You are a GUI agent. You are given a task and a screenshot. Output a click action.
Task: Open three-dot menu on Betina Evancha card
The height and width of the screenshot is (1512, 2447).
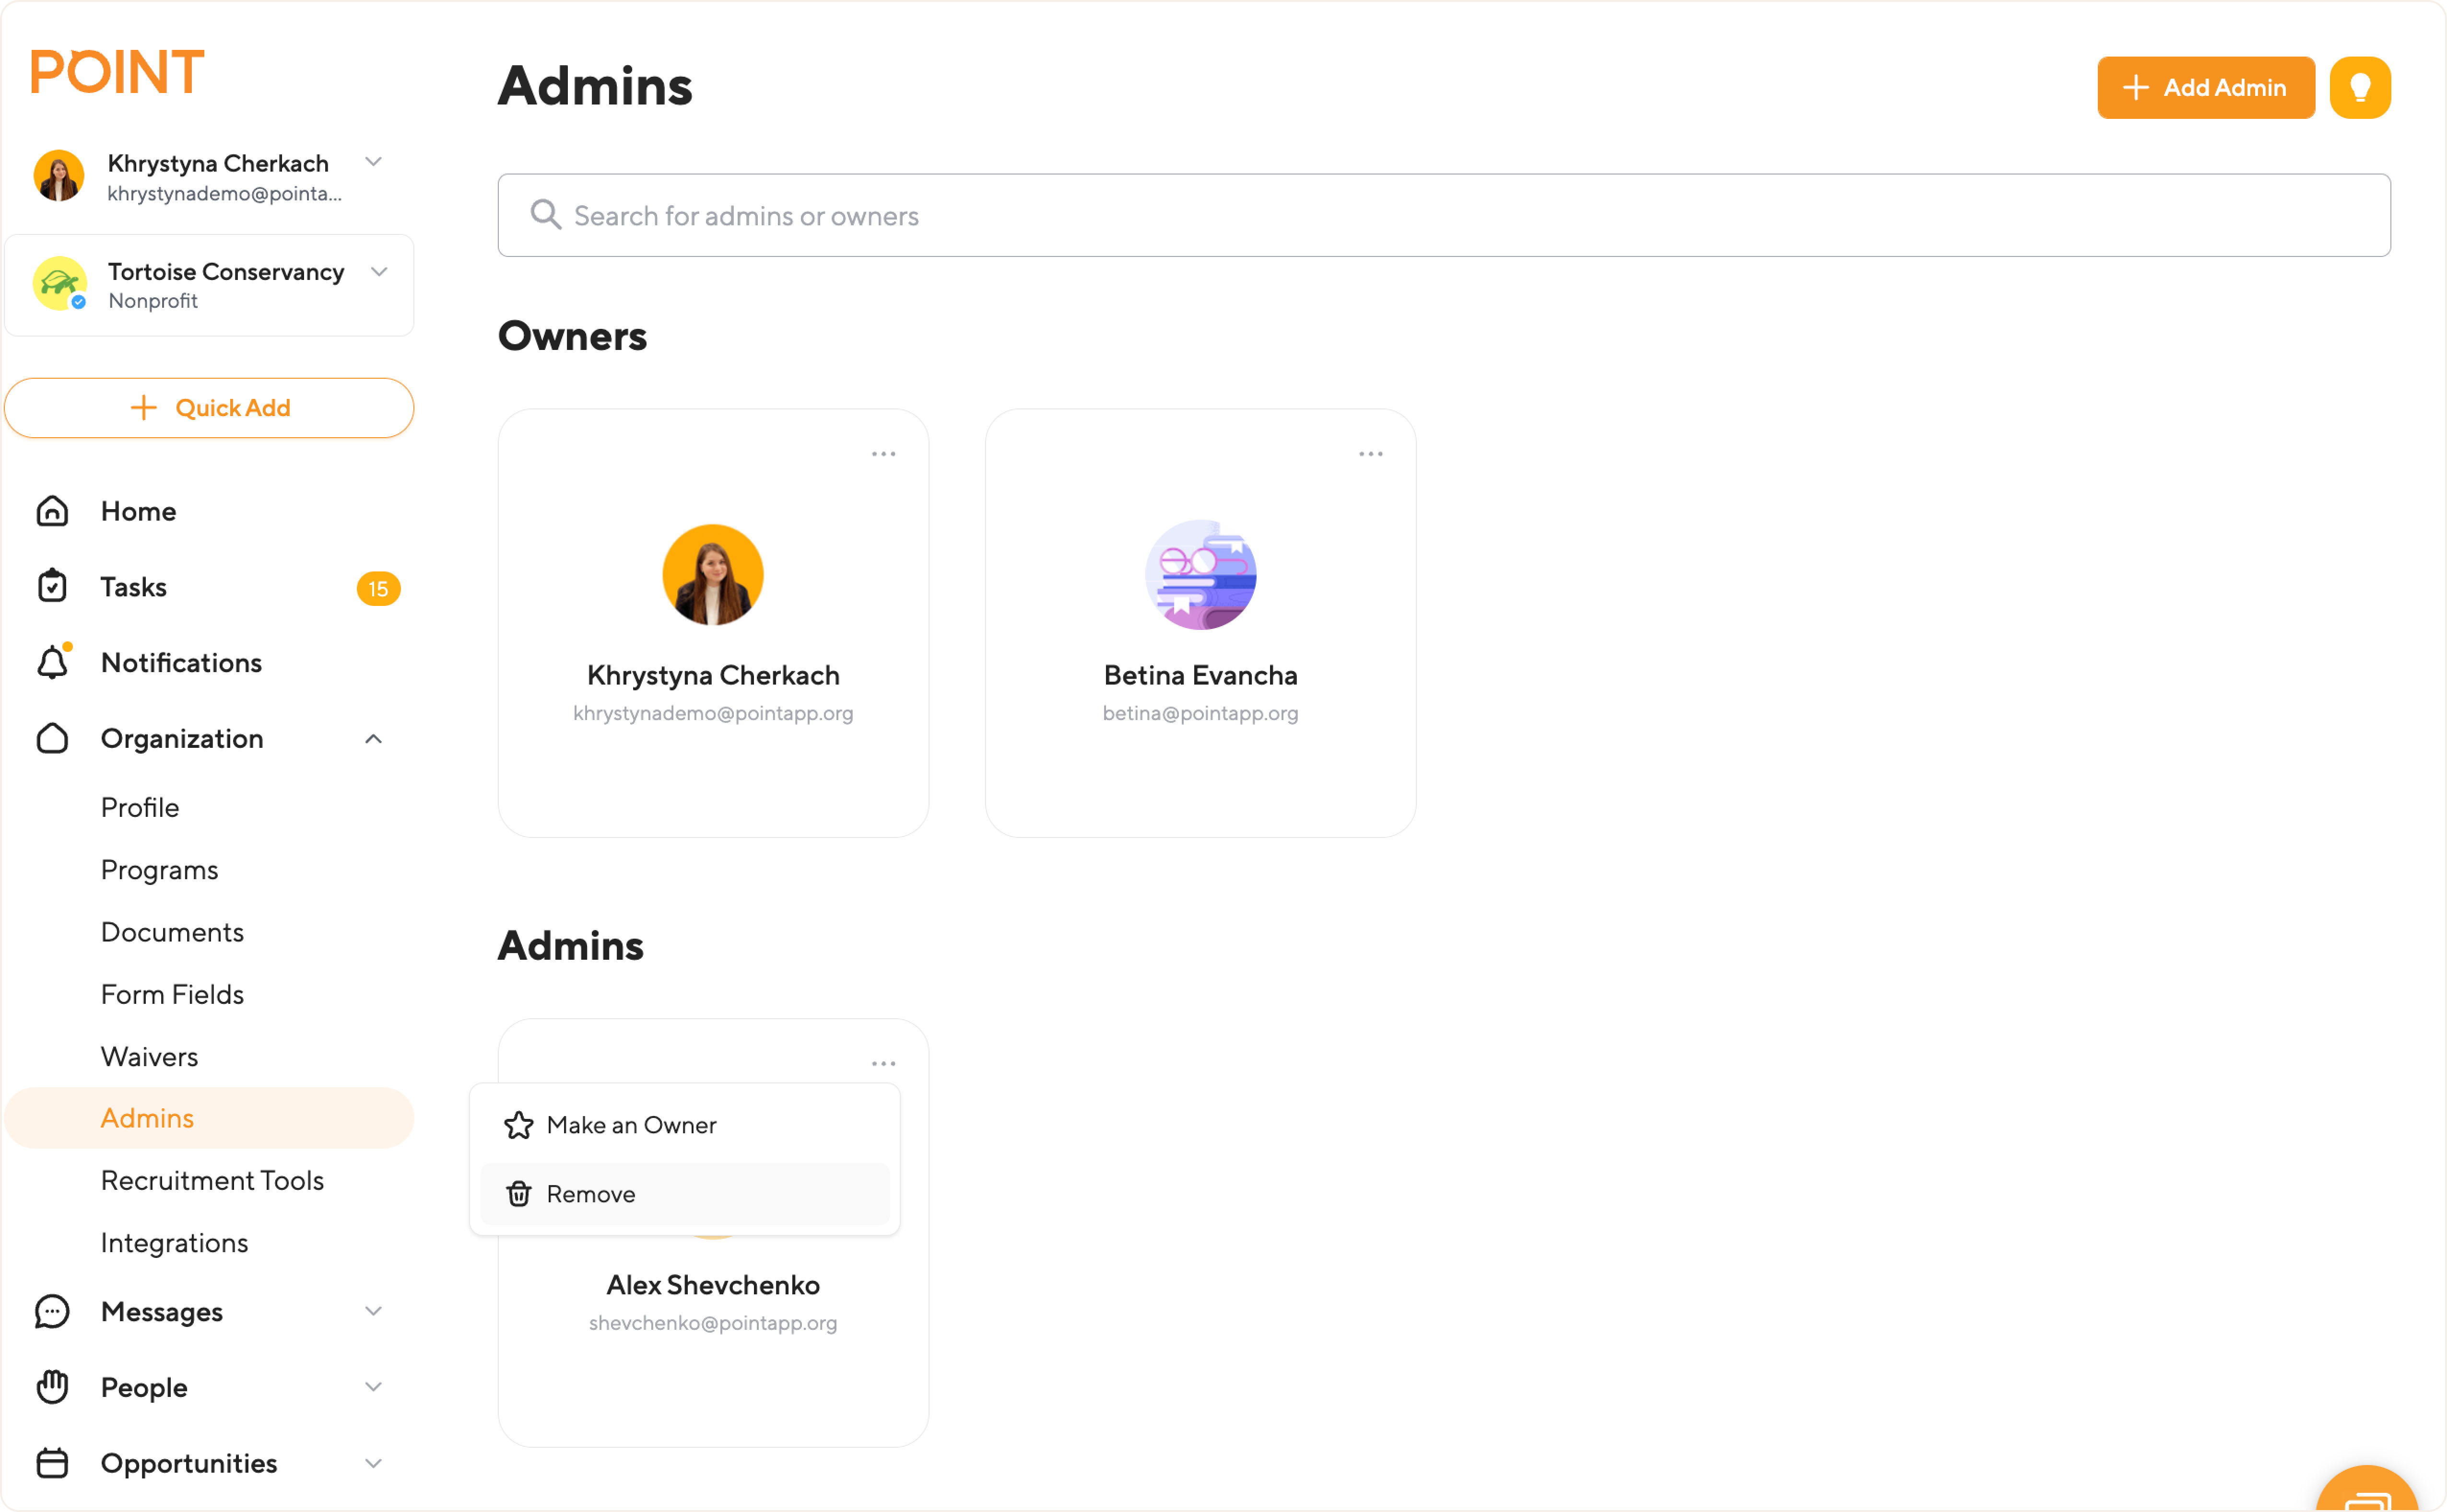[1370, 454]
